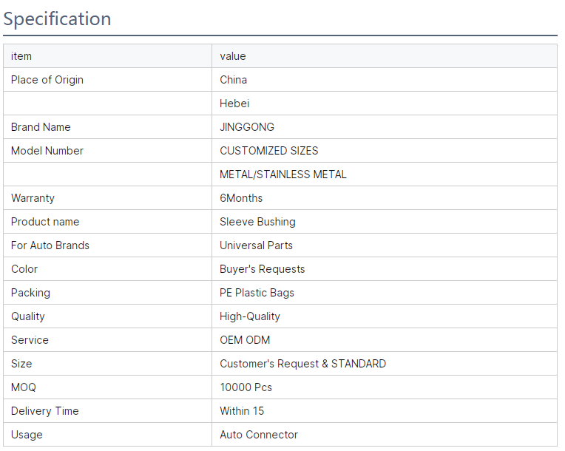Click the Auto Connector usage value
The height and width of the screenshot is (451, 565).
coord(259,435)
